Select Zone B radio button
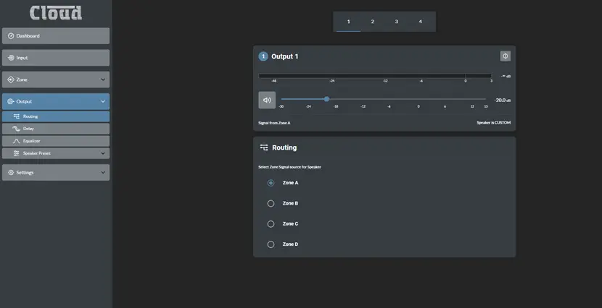602x308 pixels. [x=271, y=204]
